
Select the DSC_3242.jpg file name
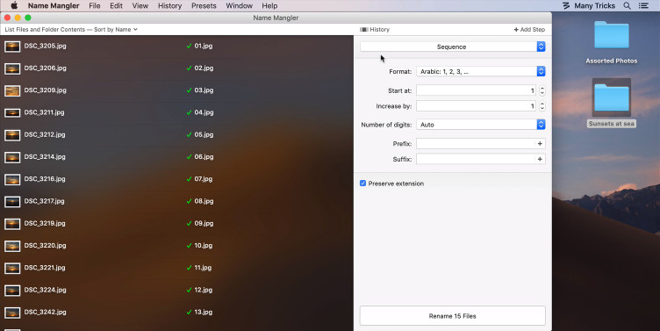tap(45, 312)
